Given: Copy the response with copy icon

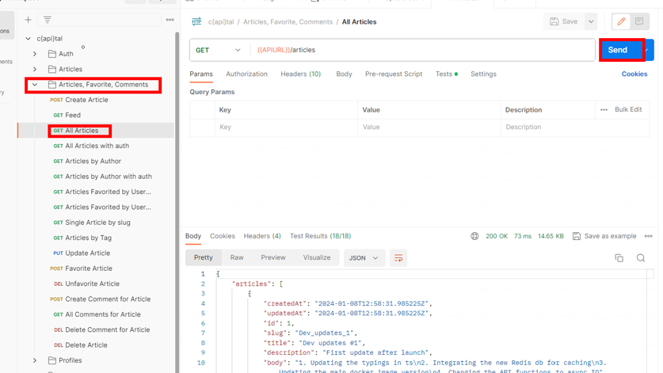Looking at the screenshot, I should [x=619, y=258].
